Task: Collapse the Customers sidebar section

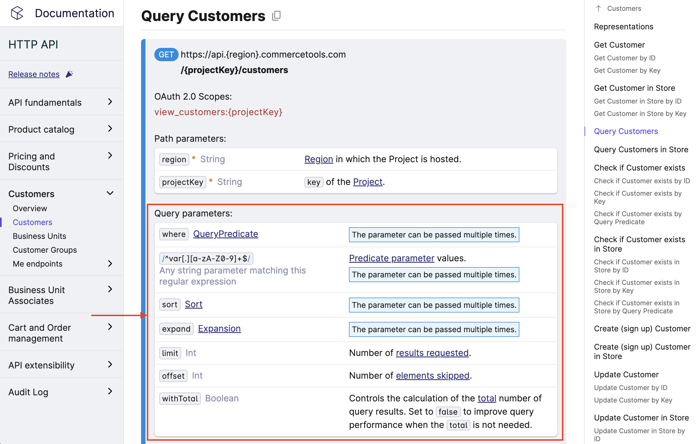Action: pos(110,193)
